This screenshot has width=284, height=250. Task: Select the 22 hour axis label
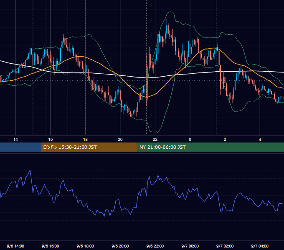tap(155, 140)
